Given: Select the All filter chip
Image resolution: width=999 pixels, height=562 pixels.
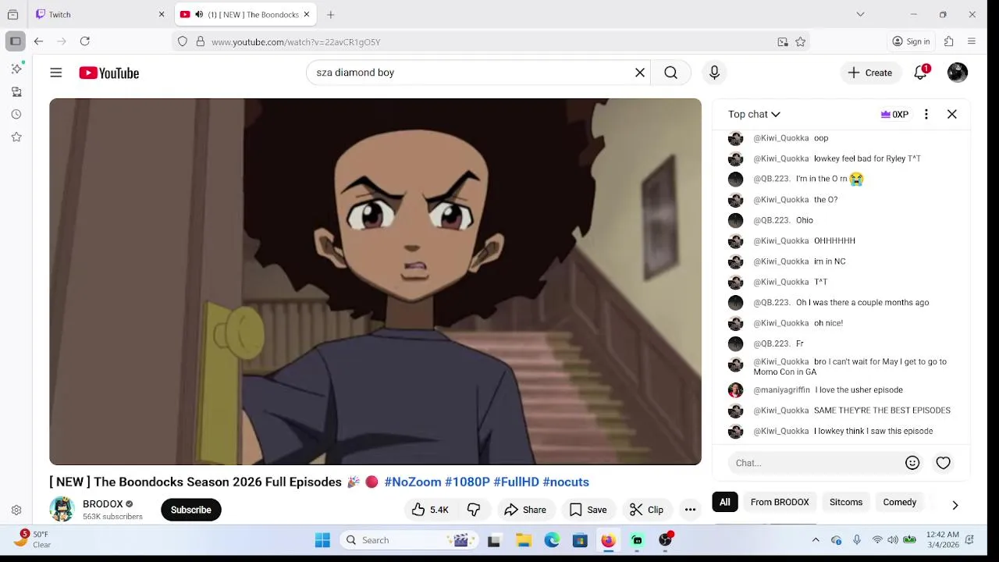Looking at the screenshot, I should tap(725, 502).
